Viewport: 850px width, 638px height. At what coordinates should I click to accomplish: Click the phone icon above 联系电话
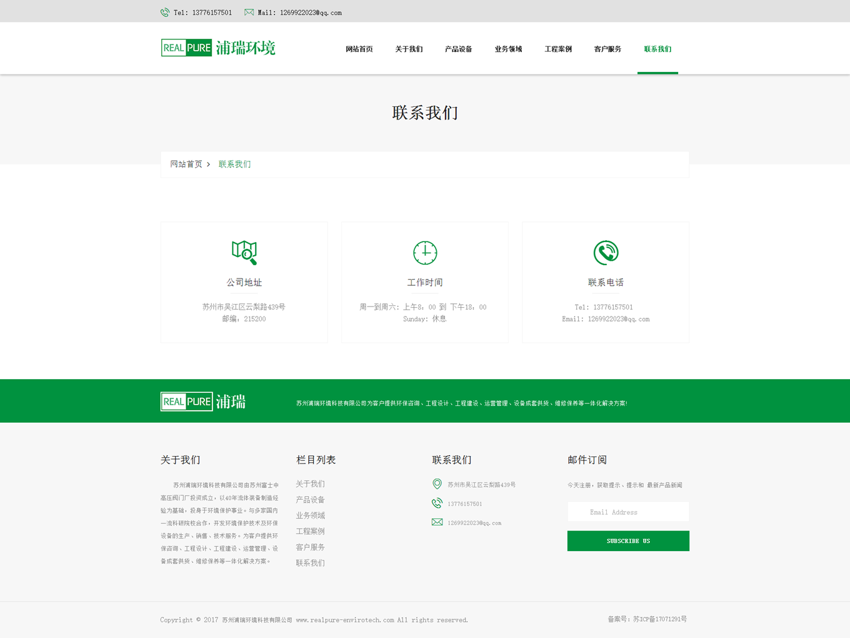point(606,253)
